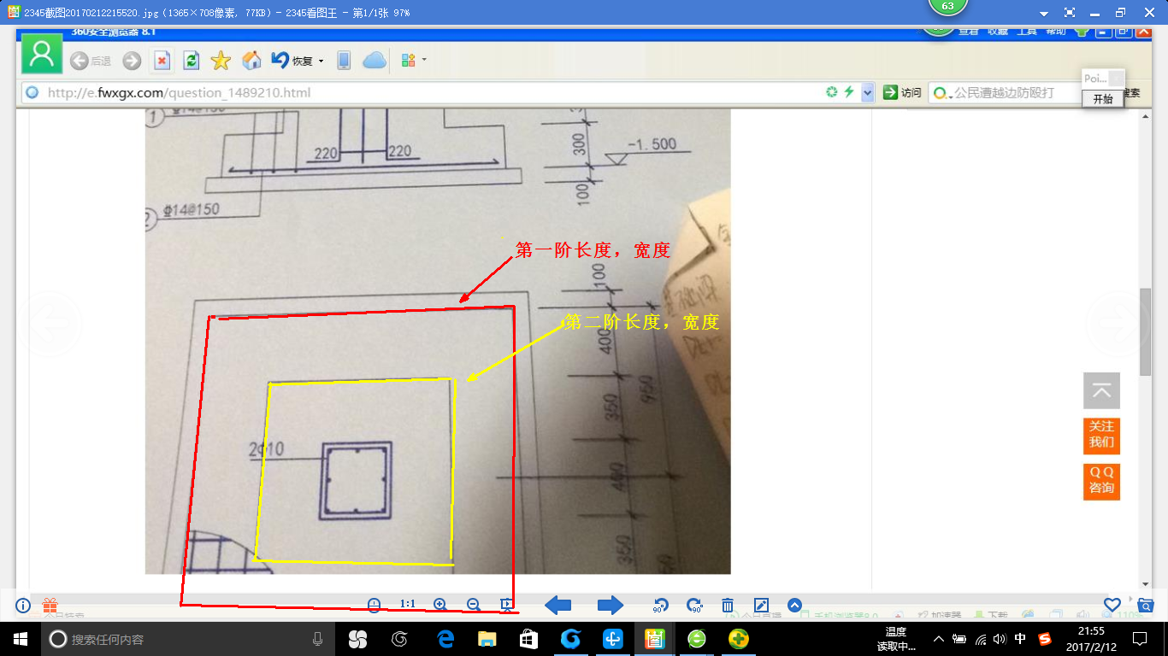Expand more tools arrow in viewer toolbar
1168x656 pixels.
(794, 606)
